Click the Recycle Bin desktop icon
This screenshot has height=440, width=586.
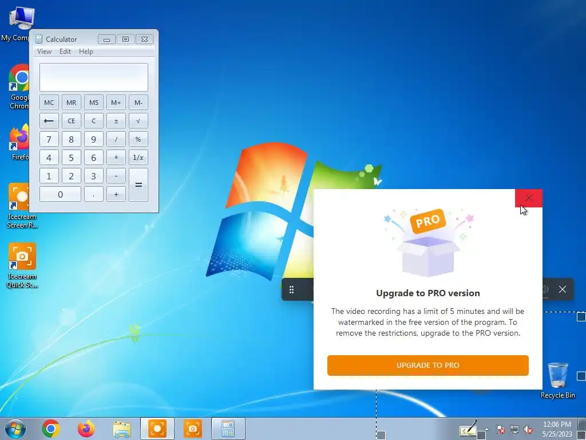pyautogui.click(x=557, y=380)
